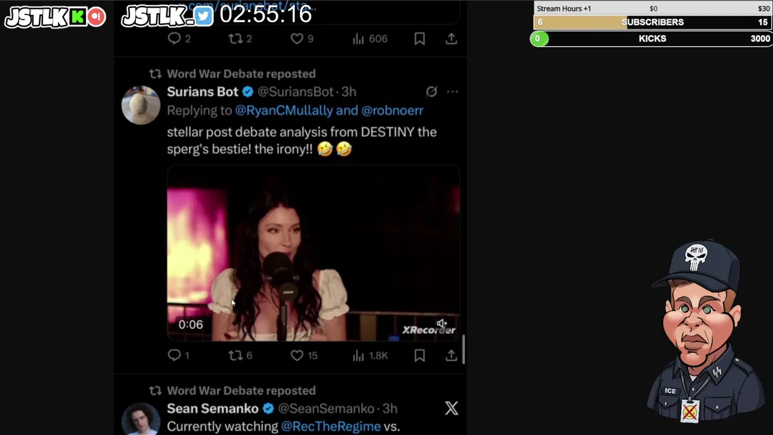Share the top post with 606 views
773x435 pixels.
coord(451,39)
